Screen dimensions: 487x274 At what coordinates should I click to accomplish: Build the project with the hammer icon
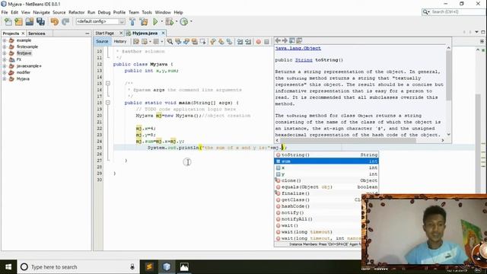pos(132,21)
